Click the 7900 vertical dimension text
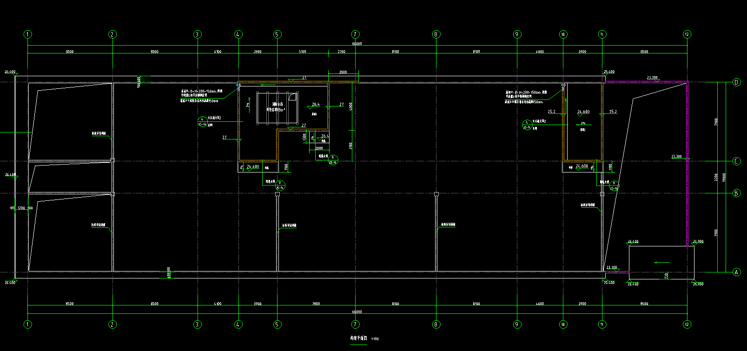 point(716,122)
